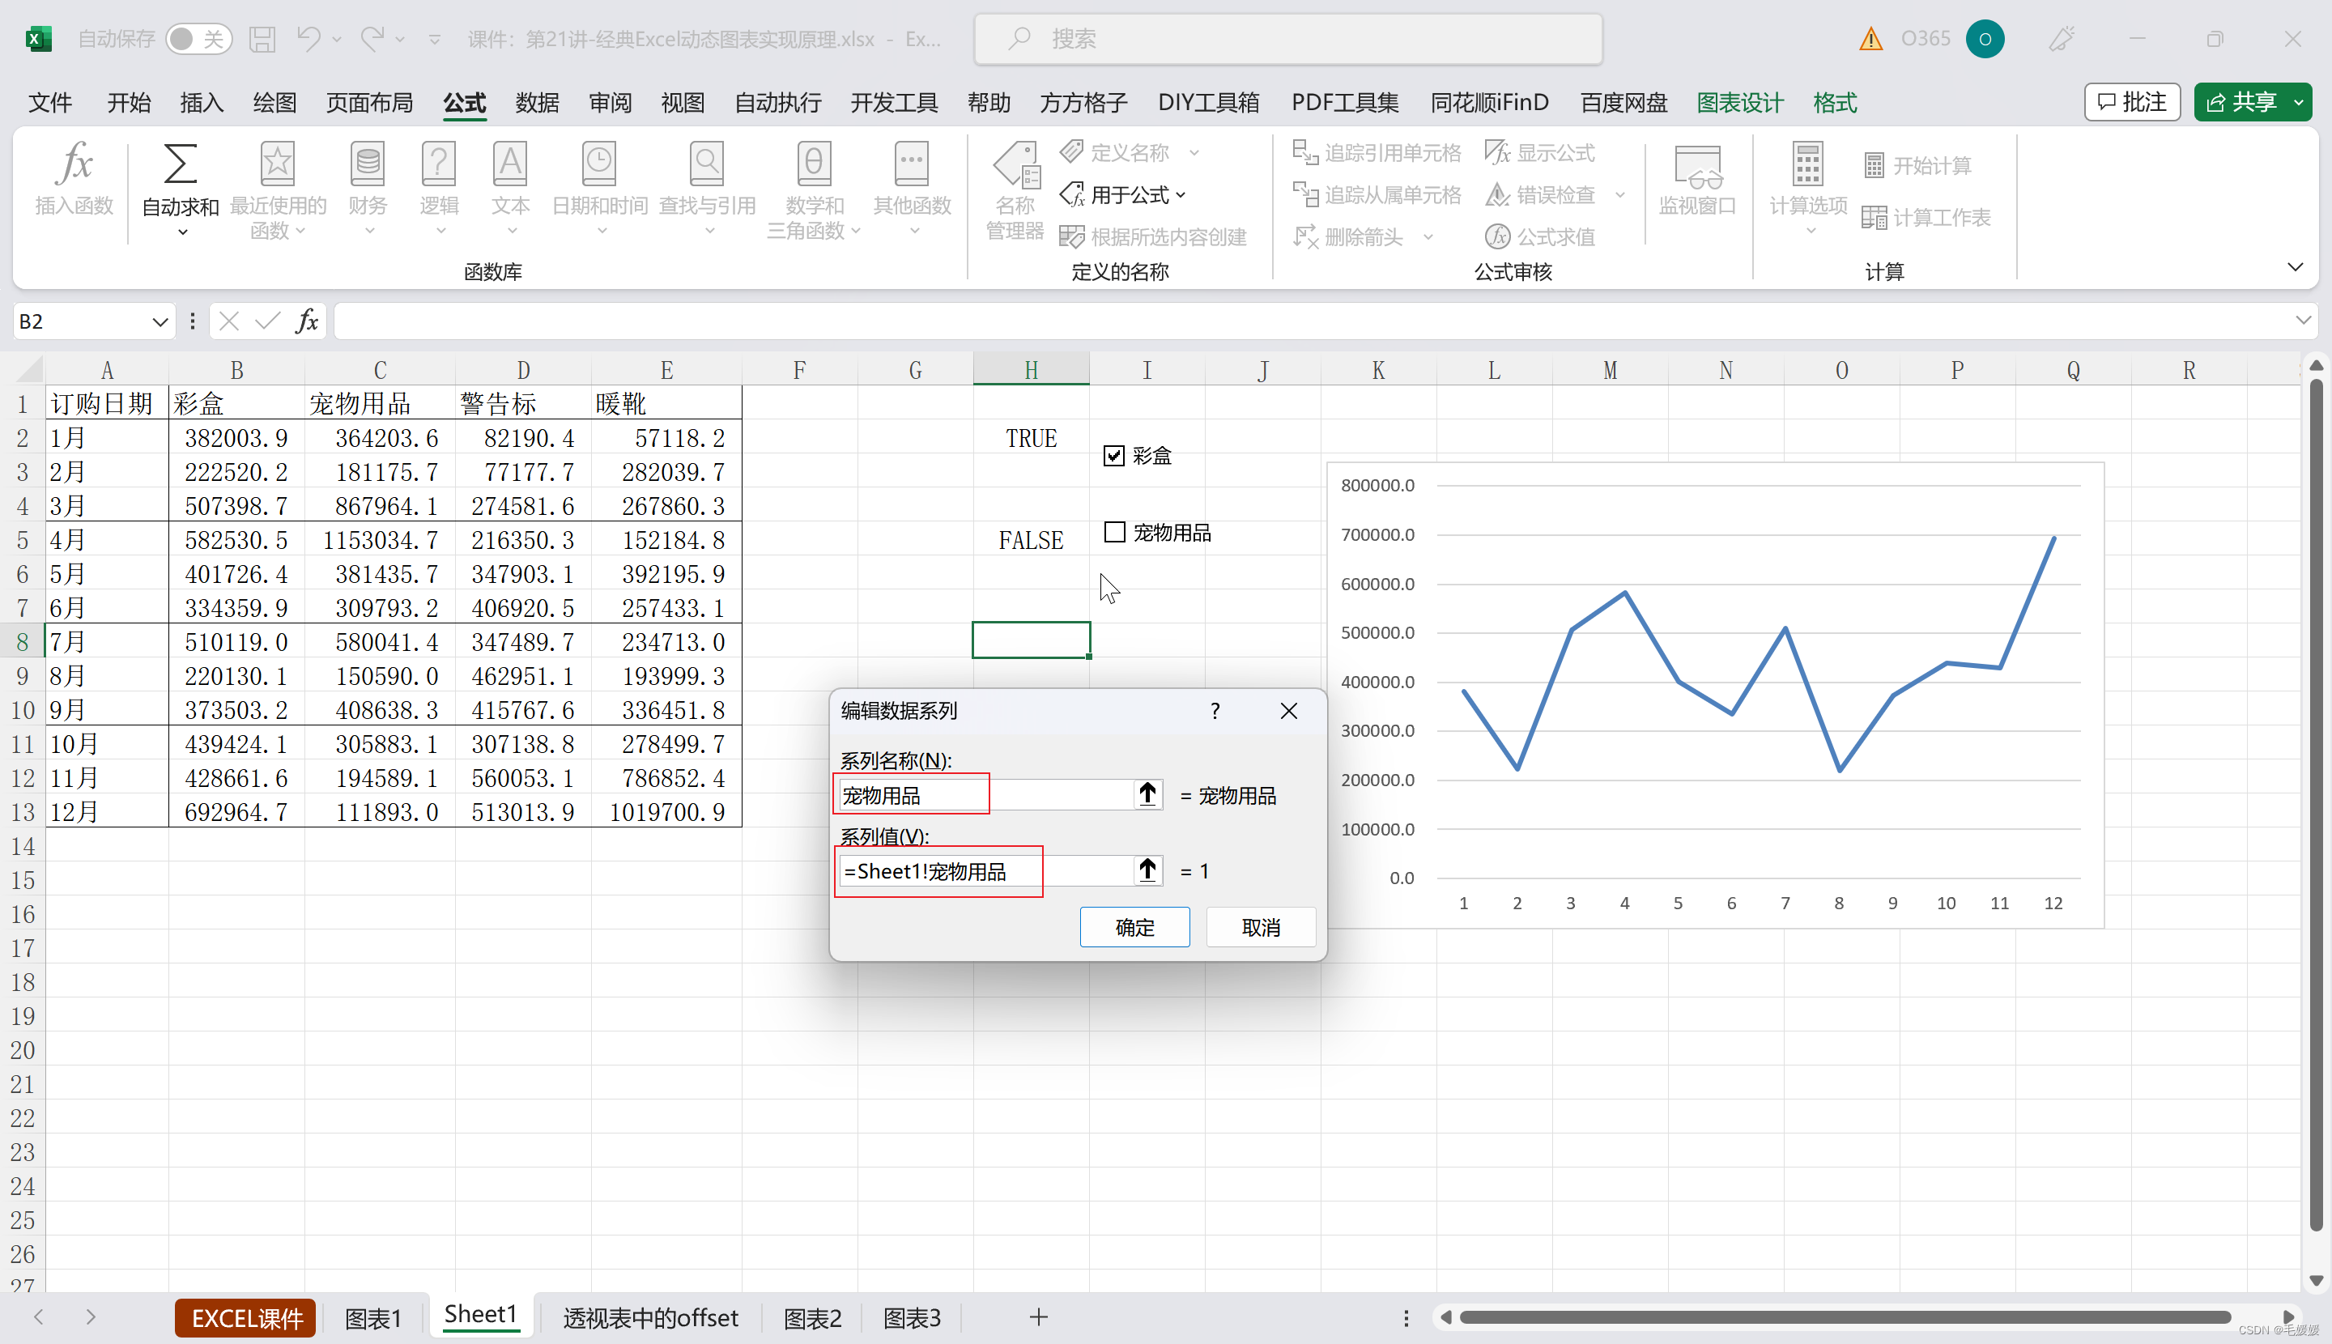The width and height of the screenshot is (2332, 1344).
Task: Open Calculation Options (计算选项)
Action: pyautogui.click(x=1807, y=189)
